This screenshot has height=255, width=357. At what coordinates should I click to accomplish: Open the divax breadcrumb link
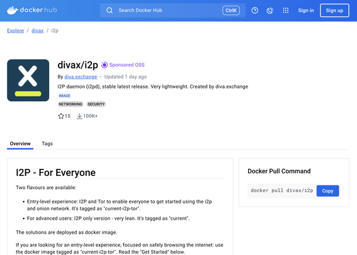(38, 31)
